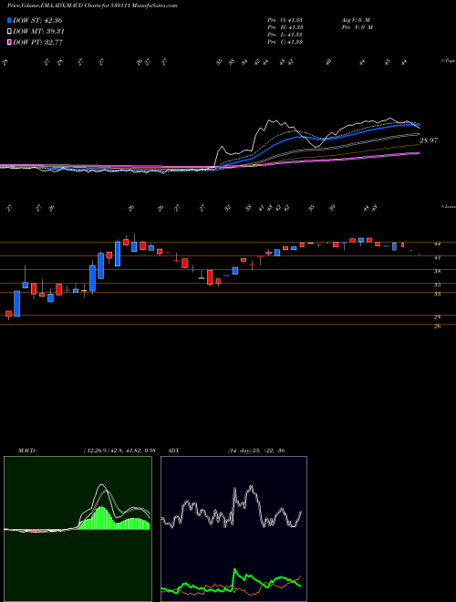Click the 38 price axis label
Screen dimensions: 456x602
(x=438, y=271)
